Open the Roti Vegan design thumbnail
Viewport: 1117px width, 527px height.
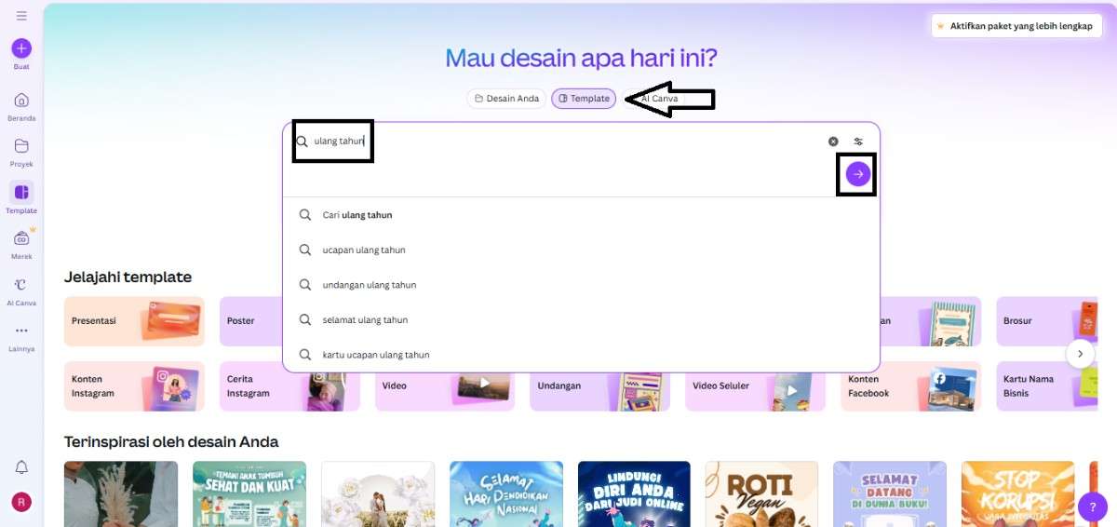coord(761,493)
